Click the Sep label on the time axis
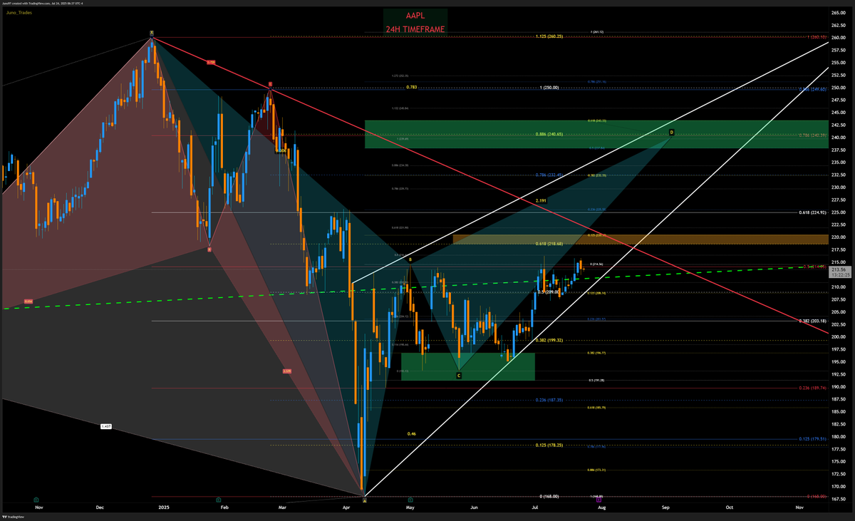This screenshot has width=855, height=521. pos(665,507)
